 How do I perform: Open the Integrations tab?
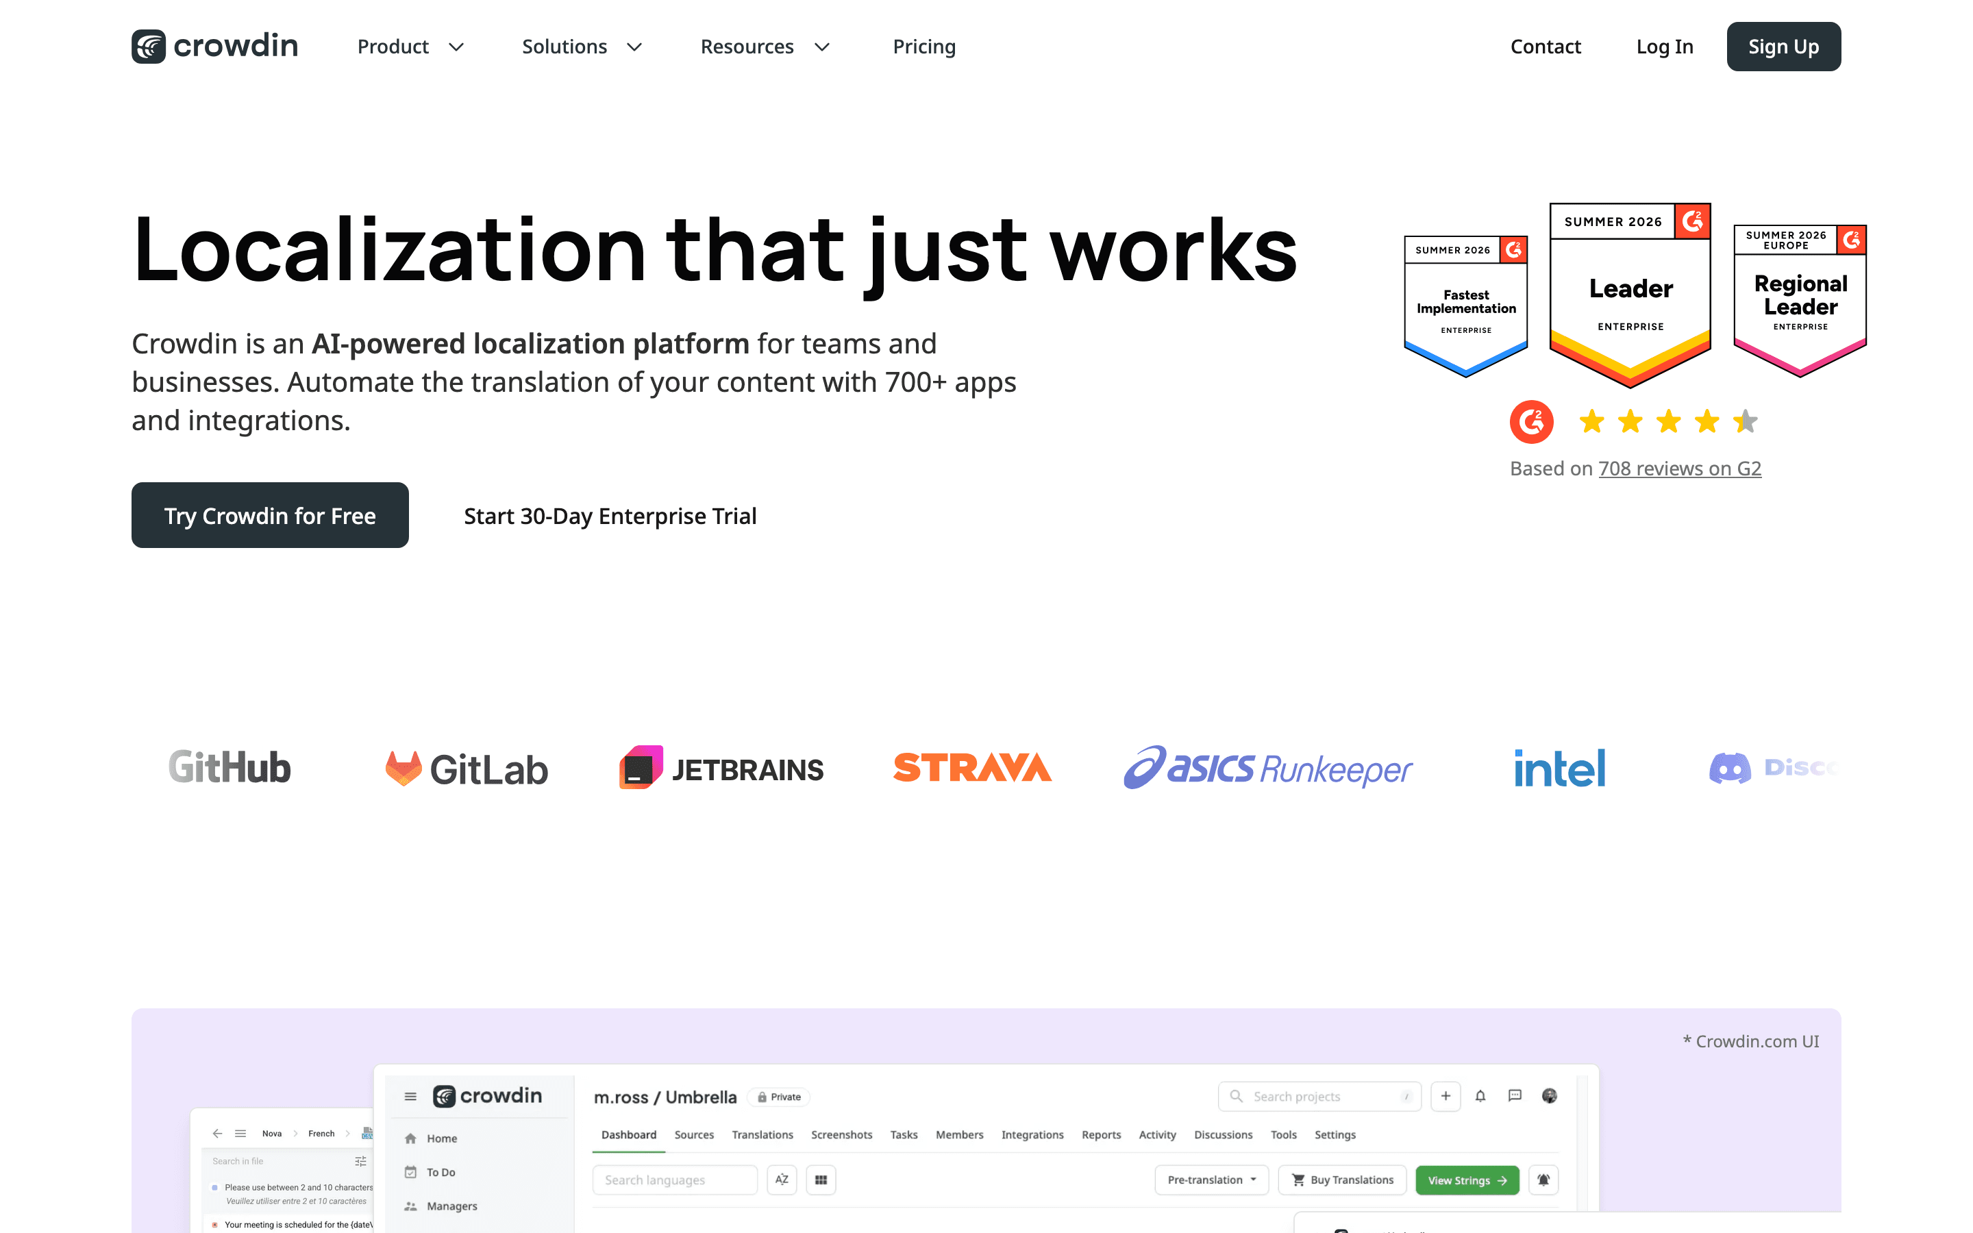(x=1032, y=1134)
